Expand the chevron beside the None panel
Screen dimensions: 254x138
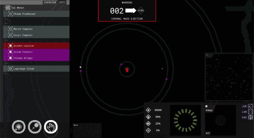point(71,131)
